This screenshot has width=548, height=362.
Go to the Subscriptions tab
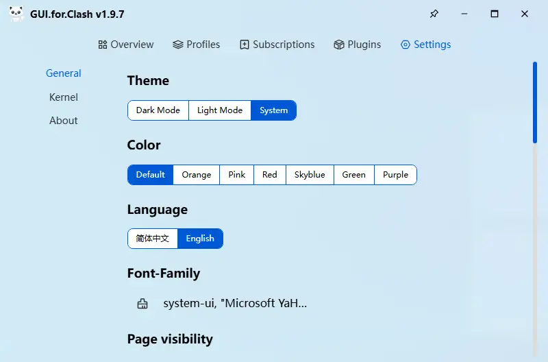coord(277,45)
